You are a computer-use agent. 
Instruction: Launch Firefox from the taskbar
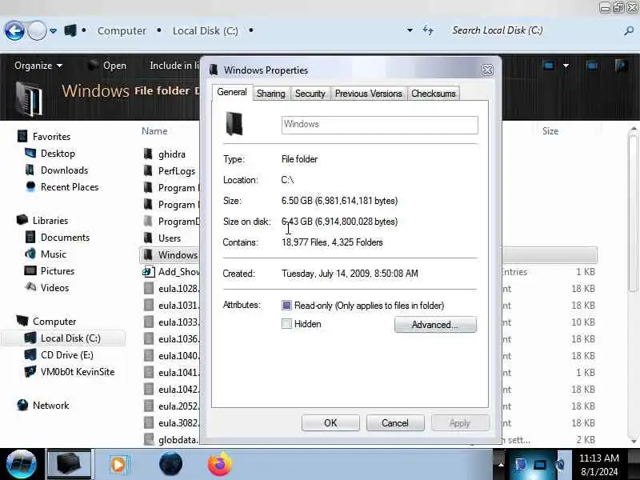(219, 464)
